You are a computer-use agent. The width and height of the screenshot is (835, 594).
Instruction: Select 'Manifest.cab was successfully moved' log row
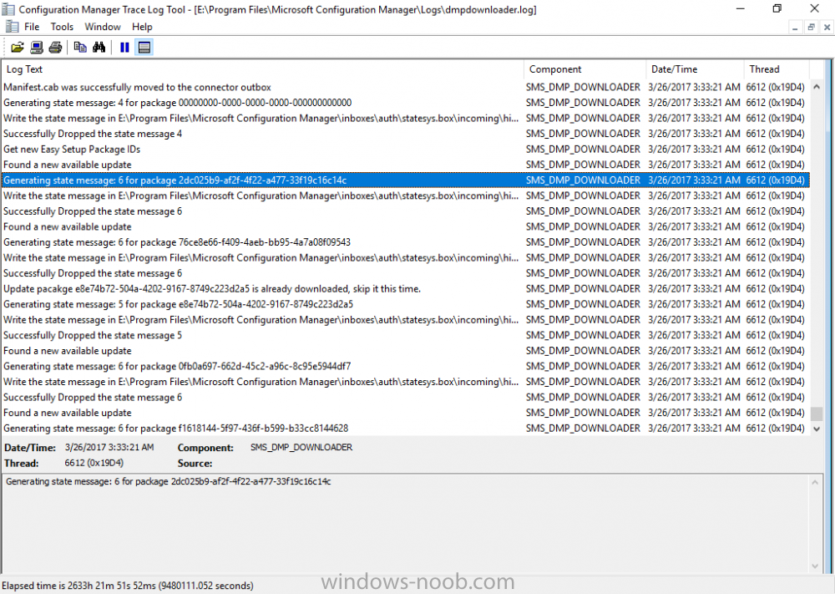click(406, 88)
